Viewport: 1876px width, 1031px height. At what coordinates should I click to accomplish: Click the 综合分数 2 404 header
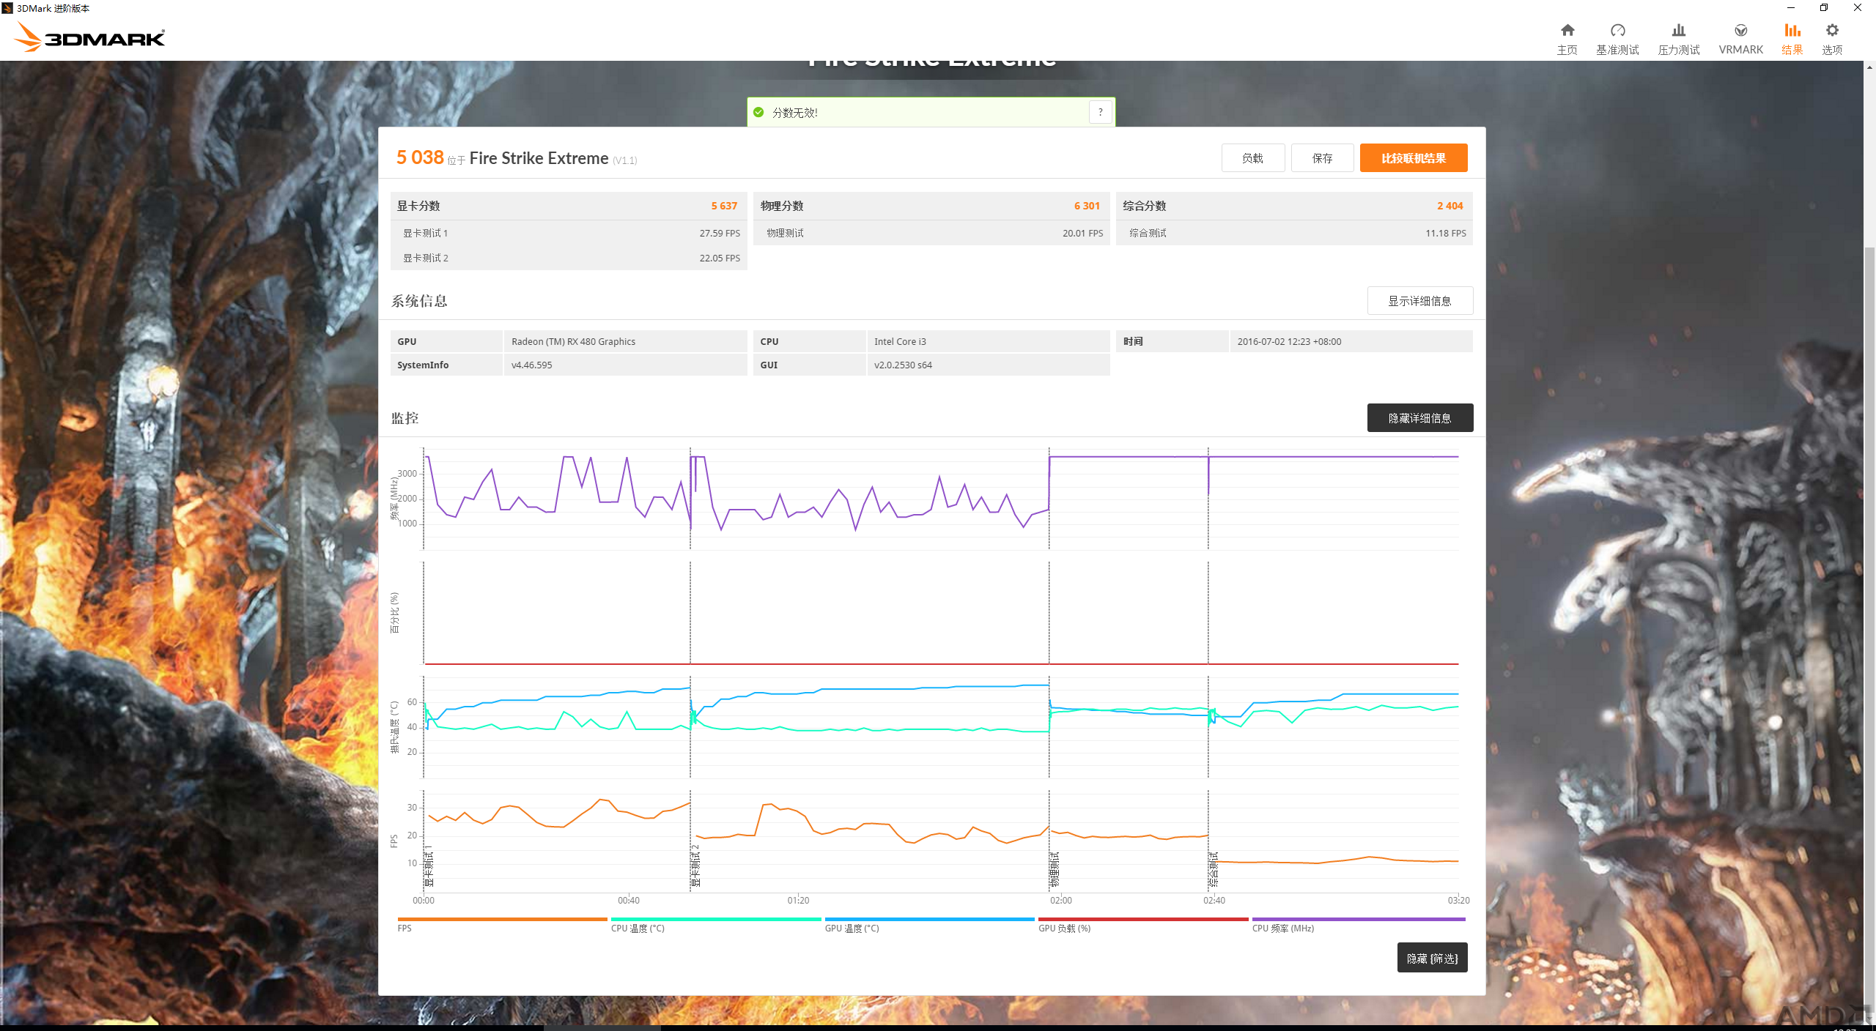1294,206
